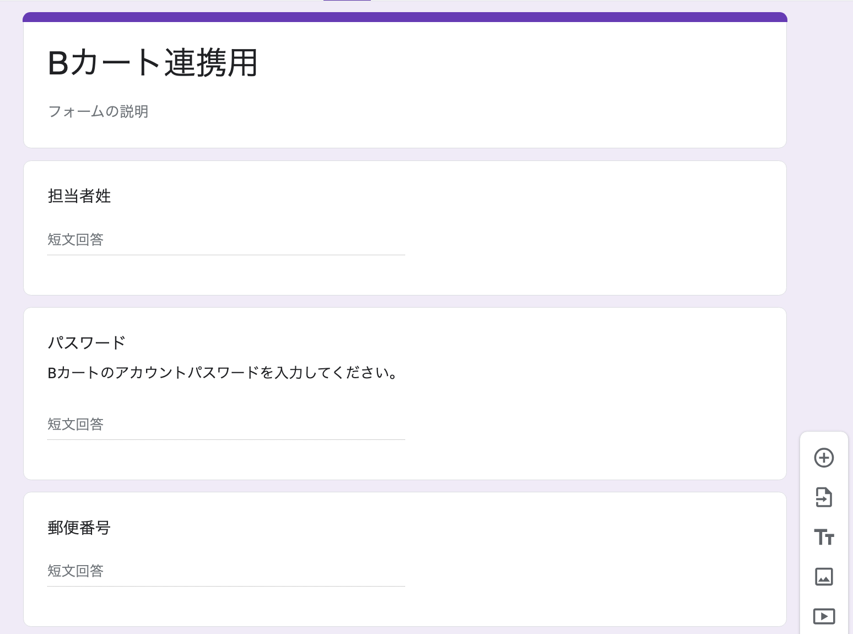Open the Import questions tool
This screenshot has width=853, height=634.
click(824, 497)
